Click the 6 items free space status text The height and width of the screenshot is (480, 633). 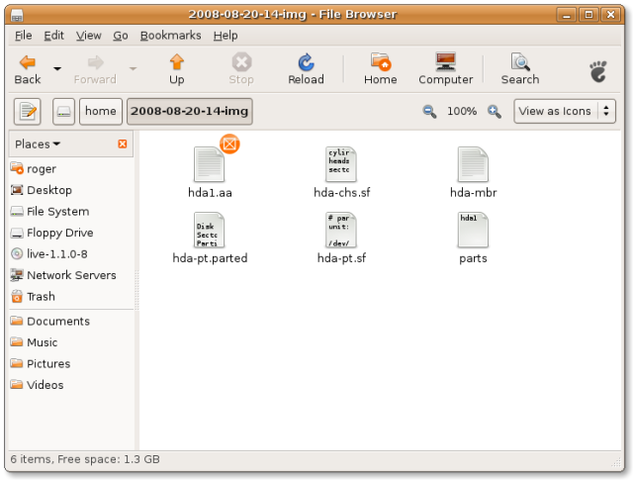pos(85,459)
